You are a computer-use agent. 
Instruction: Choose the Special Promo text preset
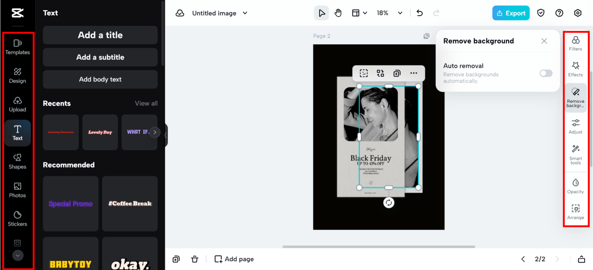[70, 203]
